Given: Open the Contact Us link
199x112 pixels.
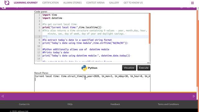Looking at the screenshot, I should (24, 104).
